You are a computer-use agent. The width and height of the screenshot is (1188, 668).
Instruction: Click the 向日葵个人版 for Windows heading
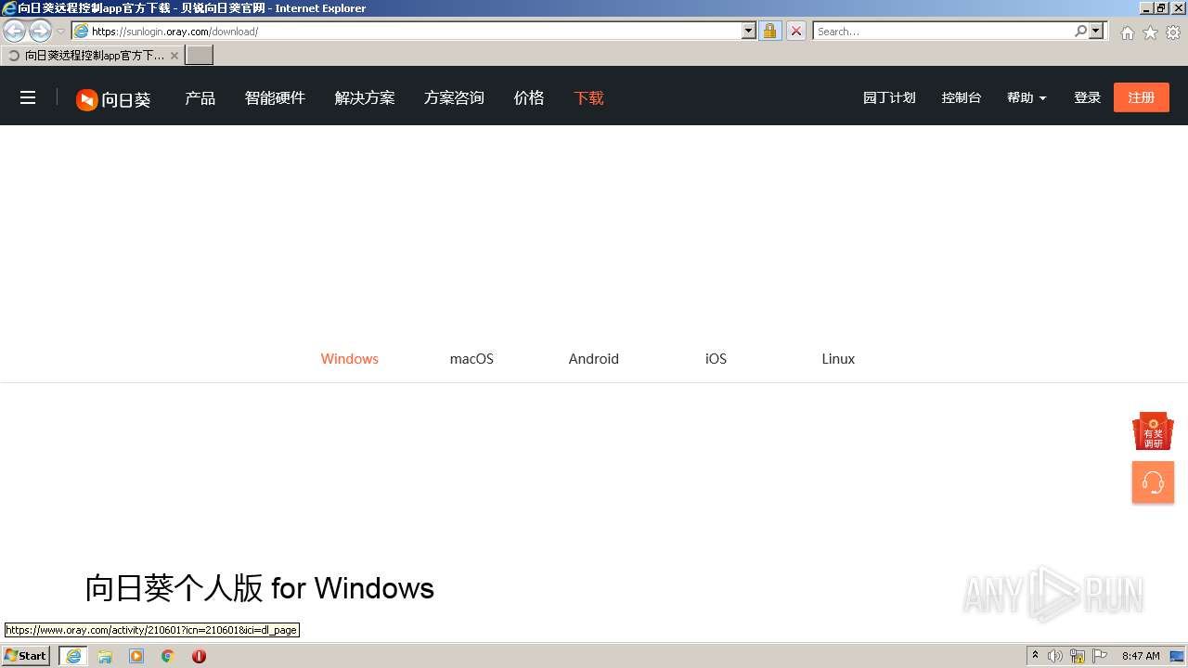[x=260, y=588]
